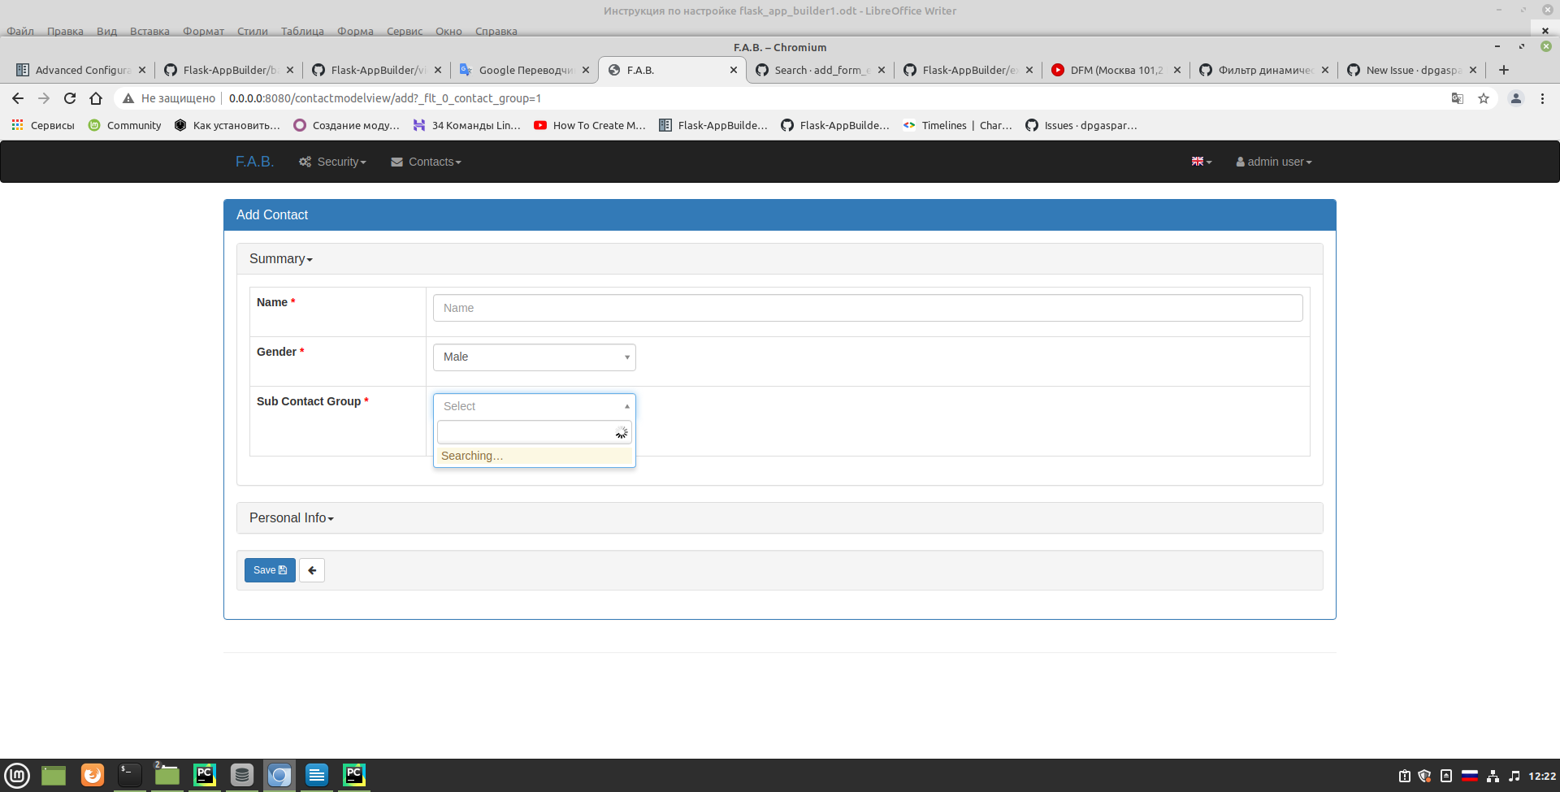Click the F.A.B. brand link
The height and width of the screenshot is (792, 1560).
click(254, 162)
